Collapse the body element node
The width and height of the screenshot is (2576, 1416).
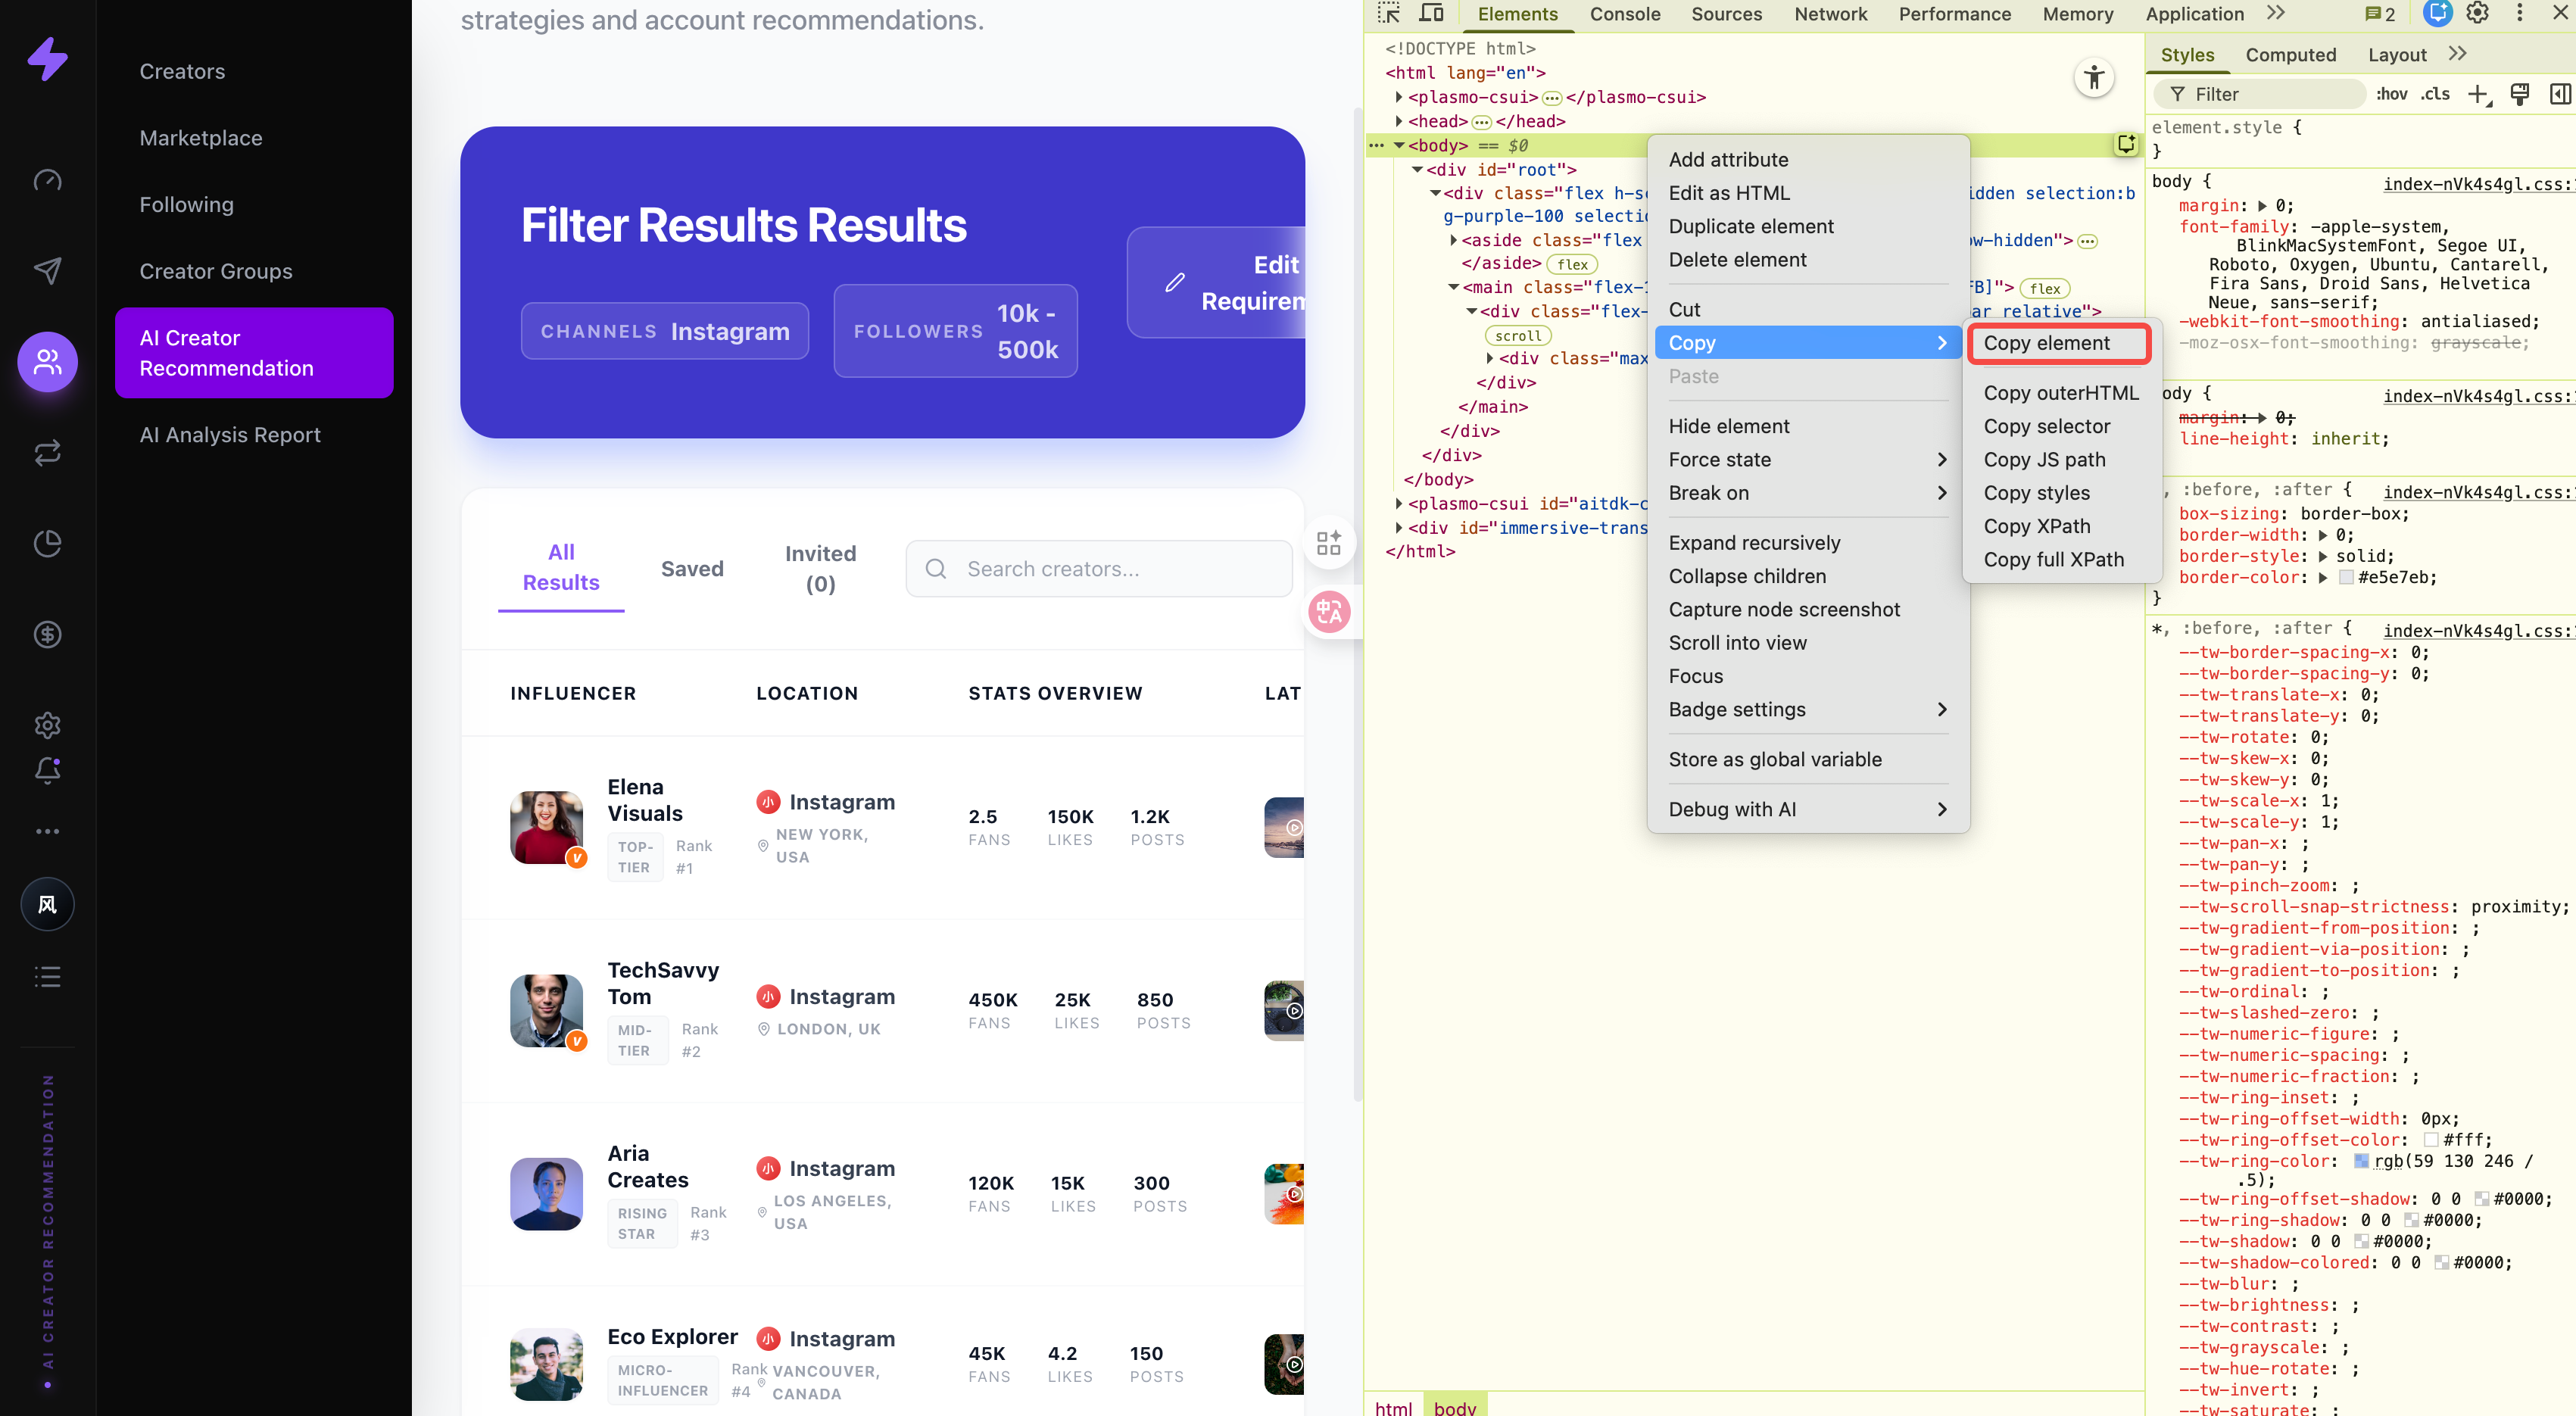tap(1398, 146)
